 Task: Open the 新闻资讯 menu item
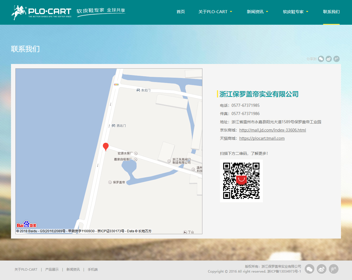(255, 12)
